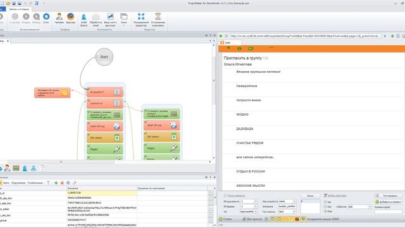The image size is (405, 228).
Task: Select the Get radio button
Action: pyautogui.click(x=325, y=206)
